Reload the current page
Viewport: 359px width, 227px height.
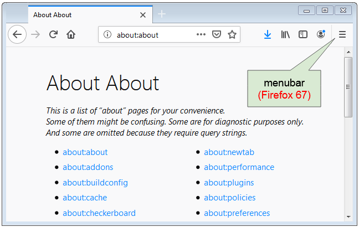[53, 34]
